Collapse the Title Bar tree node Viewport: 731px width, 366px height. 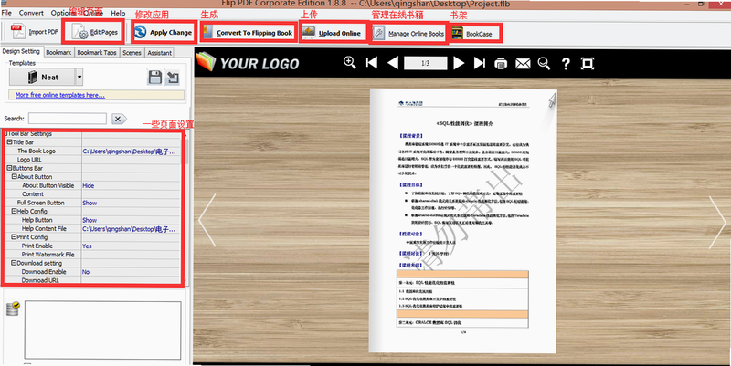point(9,142)
